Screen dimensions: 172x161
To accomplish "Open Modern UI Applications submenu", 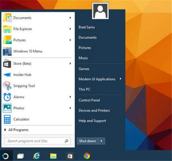I will click(x=97, y=79).
